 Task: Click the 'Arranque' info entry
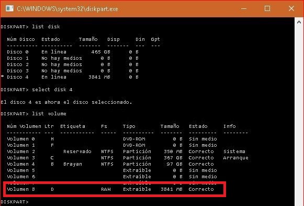pyautogui.click(x=236, y=158)
